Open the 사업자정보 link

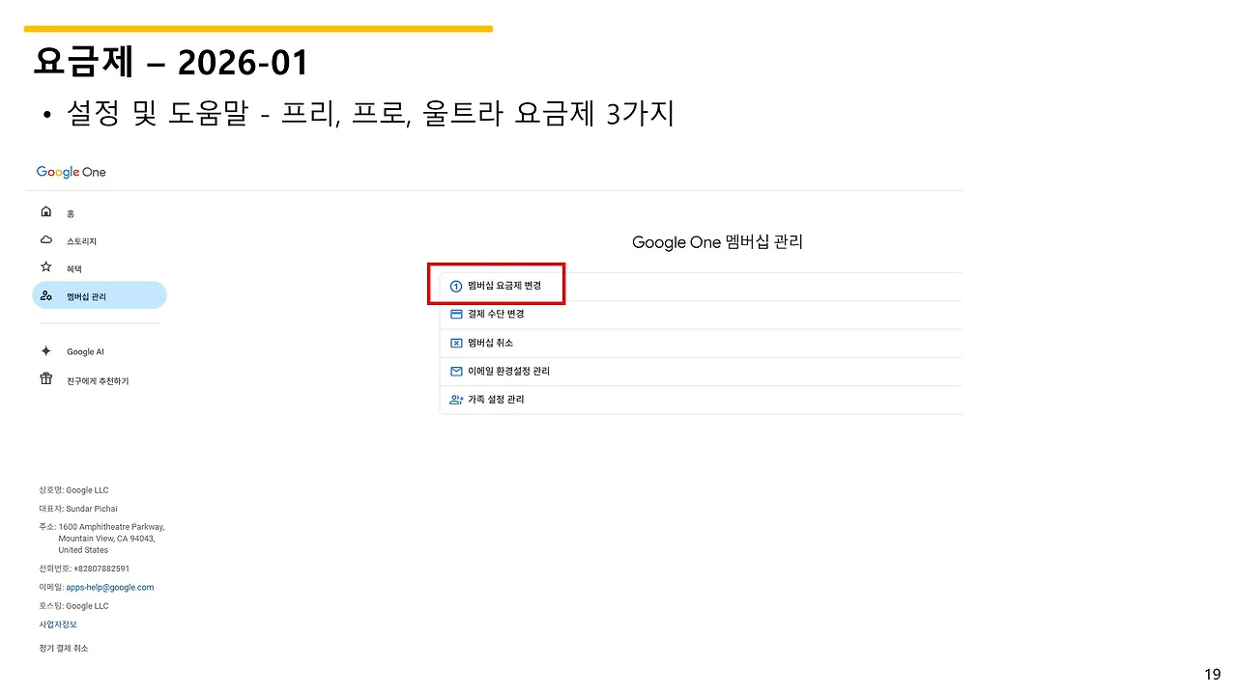click(58, 624)
